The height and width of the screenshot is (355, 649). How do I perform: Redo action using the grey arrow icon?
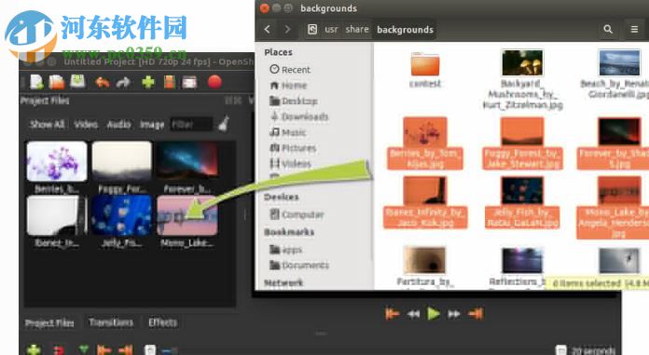pyautogui.click(x=123, y=82)
